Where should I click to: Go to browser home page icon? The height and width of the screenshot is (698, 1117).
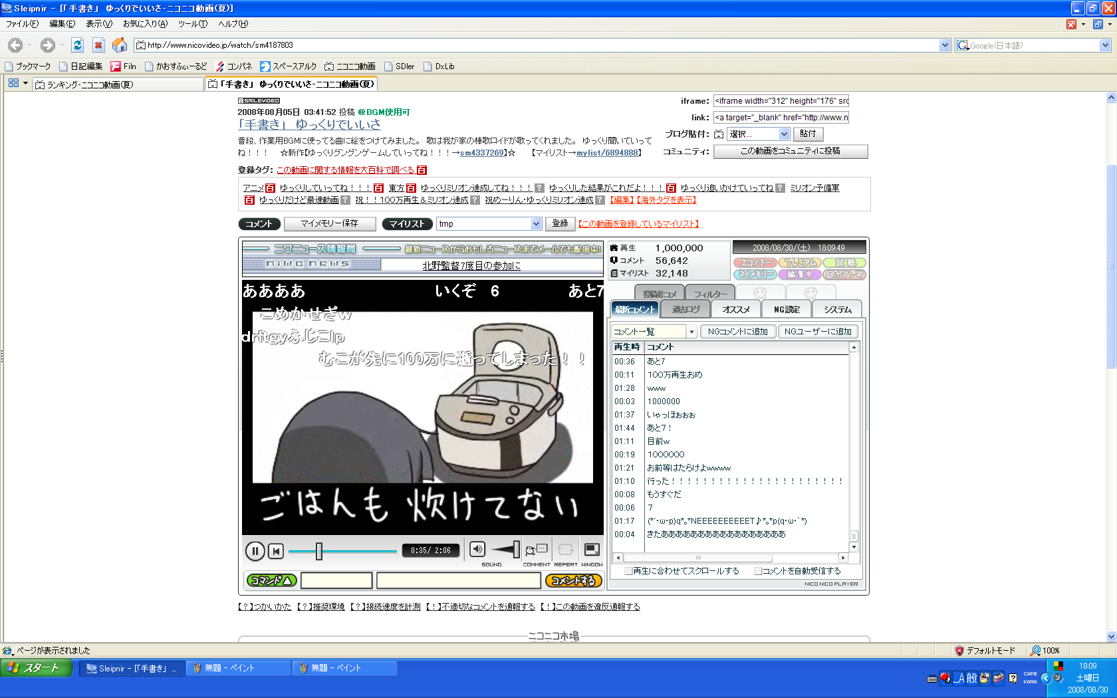point(120,45)
